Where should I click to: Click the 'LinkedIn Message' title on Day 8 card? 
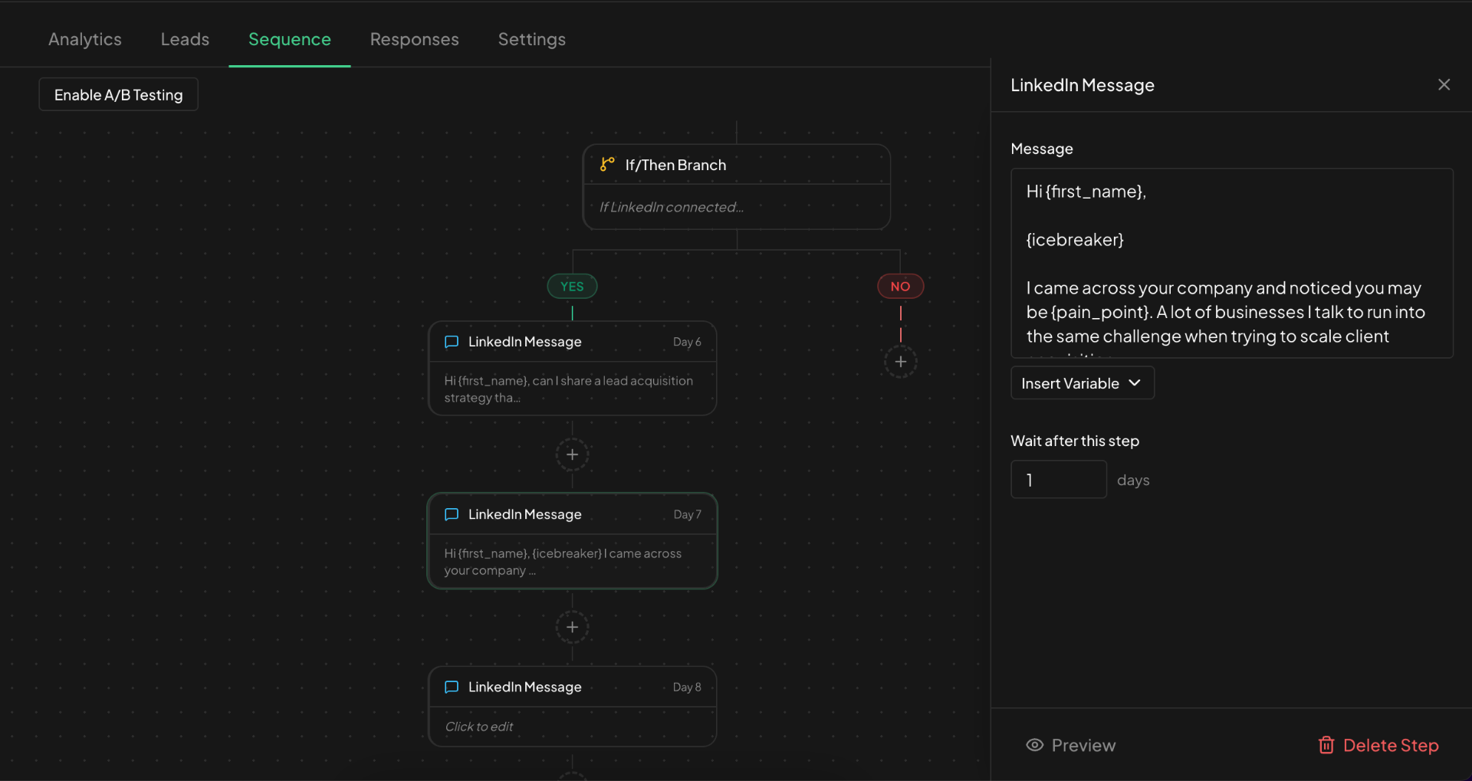pos(525,687)
